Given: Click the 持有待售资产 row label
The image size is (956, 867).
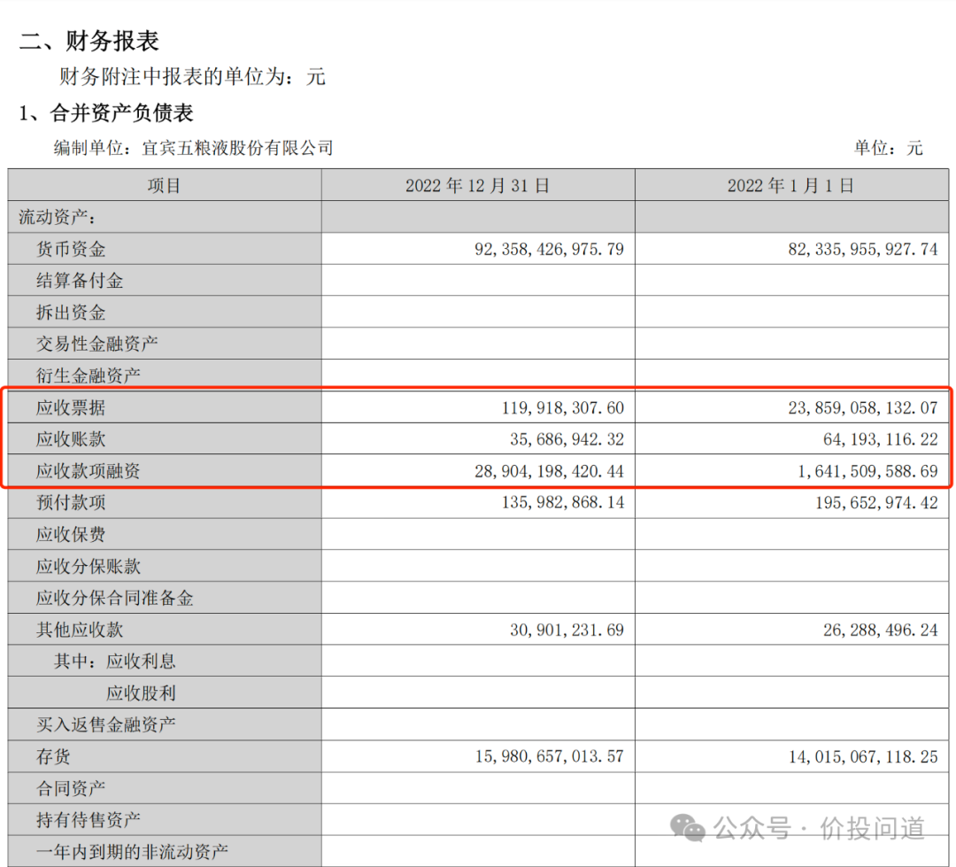Looking at the screenshot, I should tap(89, 819).
